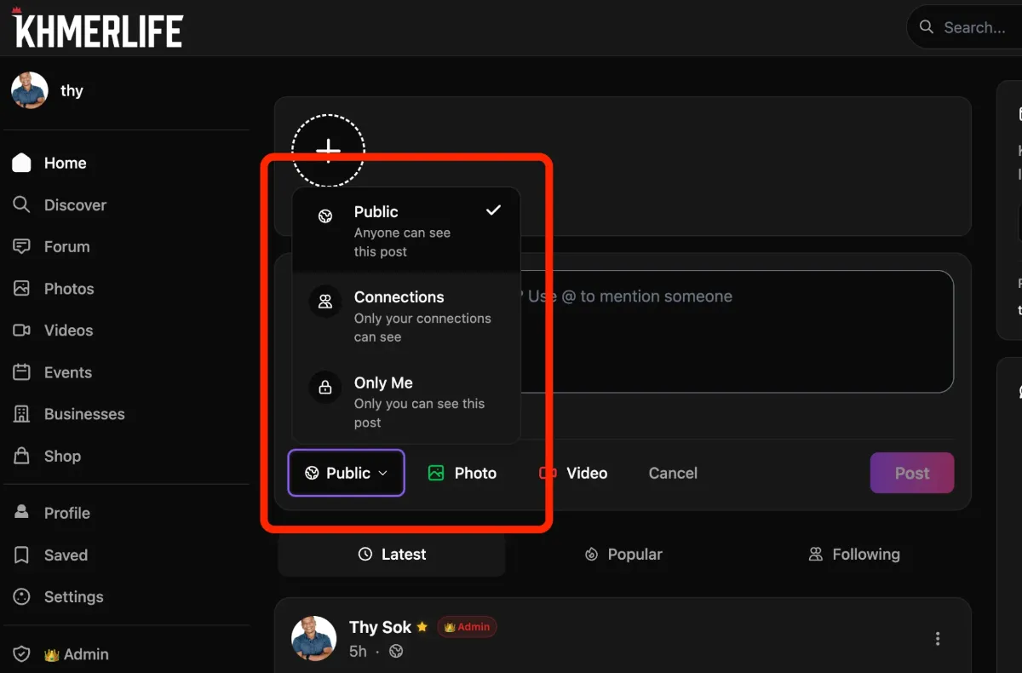1022x673 pixels.
Task: Open the three-dot menu on Thy Sok post
Action: 938,639
